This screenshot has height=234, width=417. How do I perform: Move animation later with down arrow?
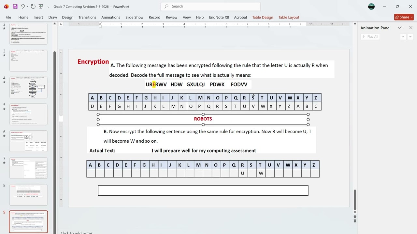pyautogui.click(x=410, y=36)
